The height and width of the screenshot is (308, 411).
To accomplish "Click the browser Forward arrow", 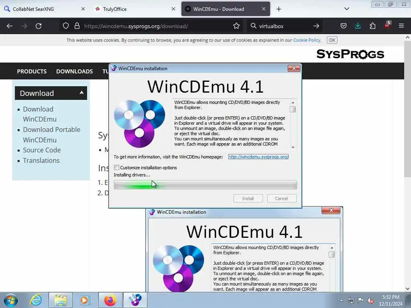I will point(24,26).
